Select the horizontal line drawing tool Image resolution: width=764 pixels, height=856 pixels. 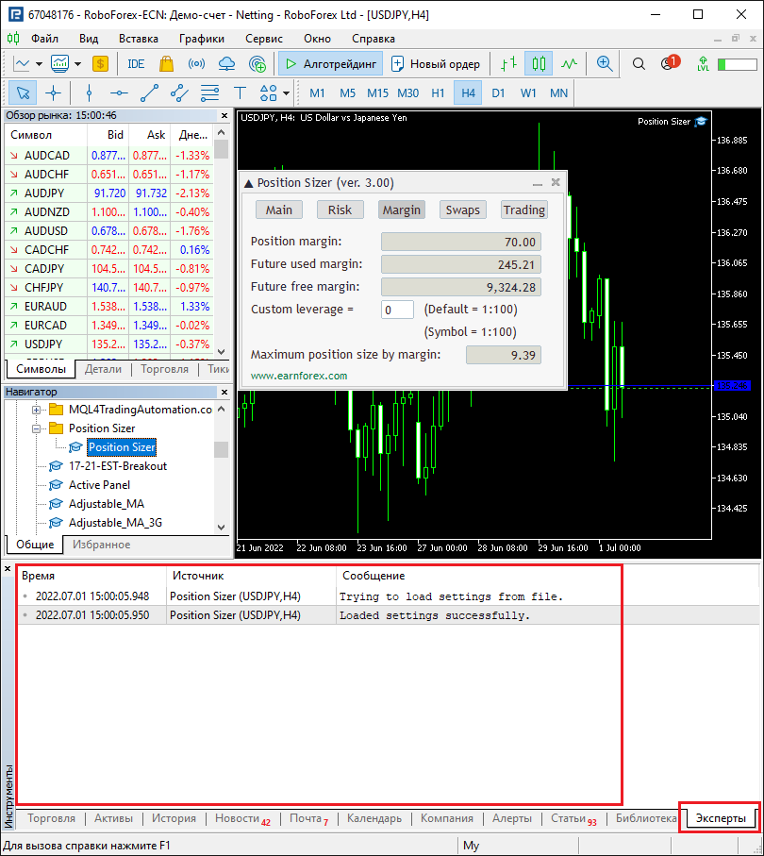click(x=119, y=92)
